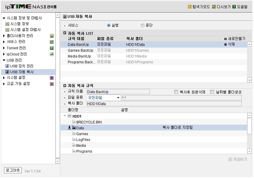
Task: Enable 복사후 원본삭제 checkbox
Action: [176, 92]
